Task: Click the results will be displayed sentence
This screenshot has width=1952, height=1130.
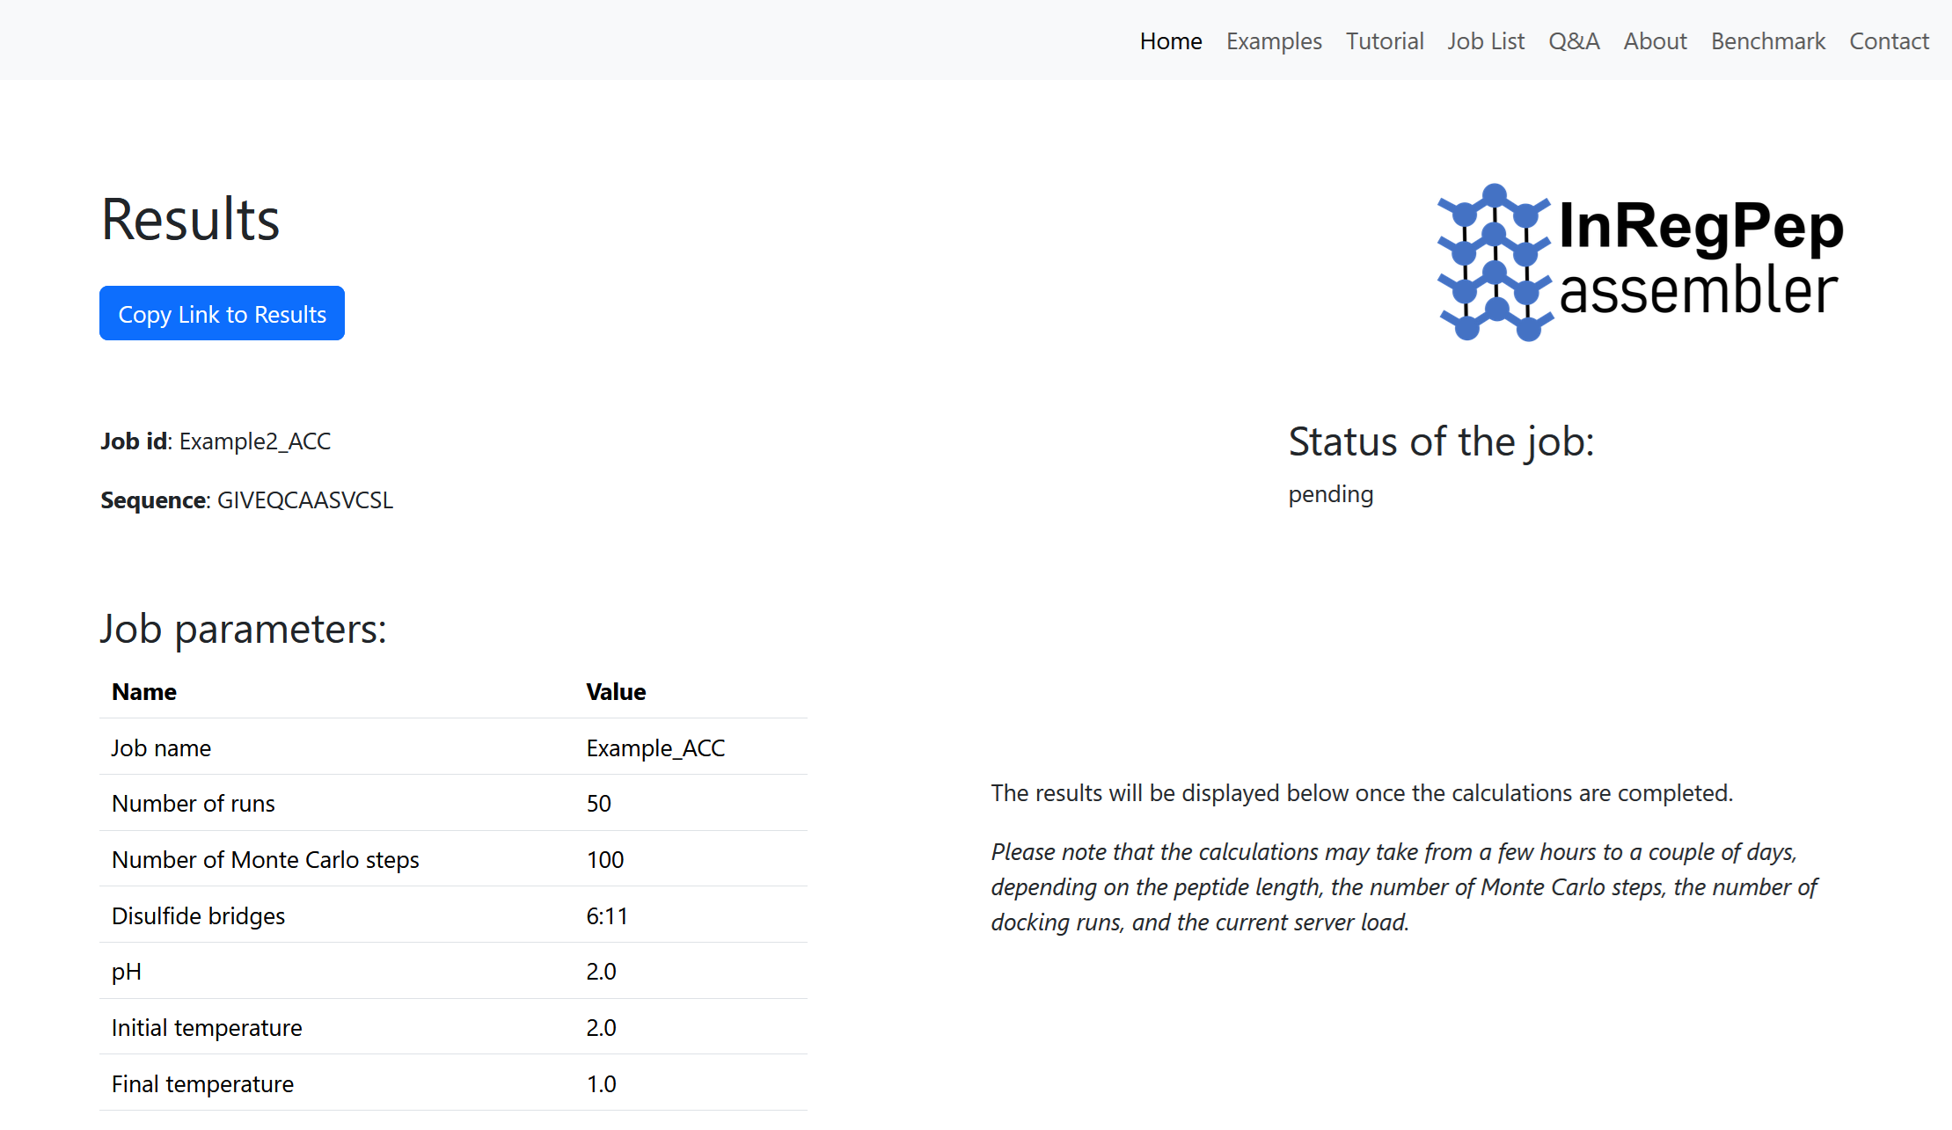Action: pyautogui.click(x=1362, y=793)
